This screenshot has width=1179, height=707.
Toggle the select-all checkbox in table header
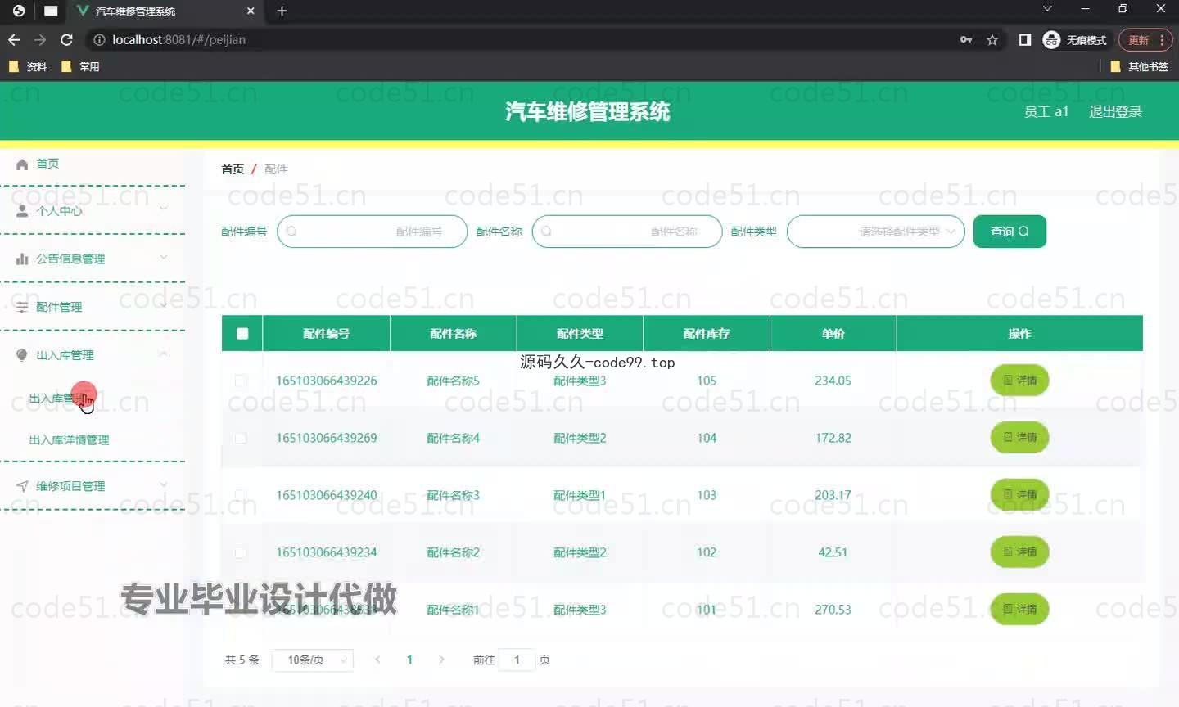[242, 333]
